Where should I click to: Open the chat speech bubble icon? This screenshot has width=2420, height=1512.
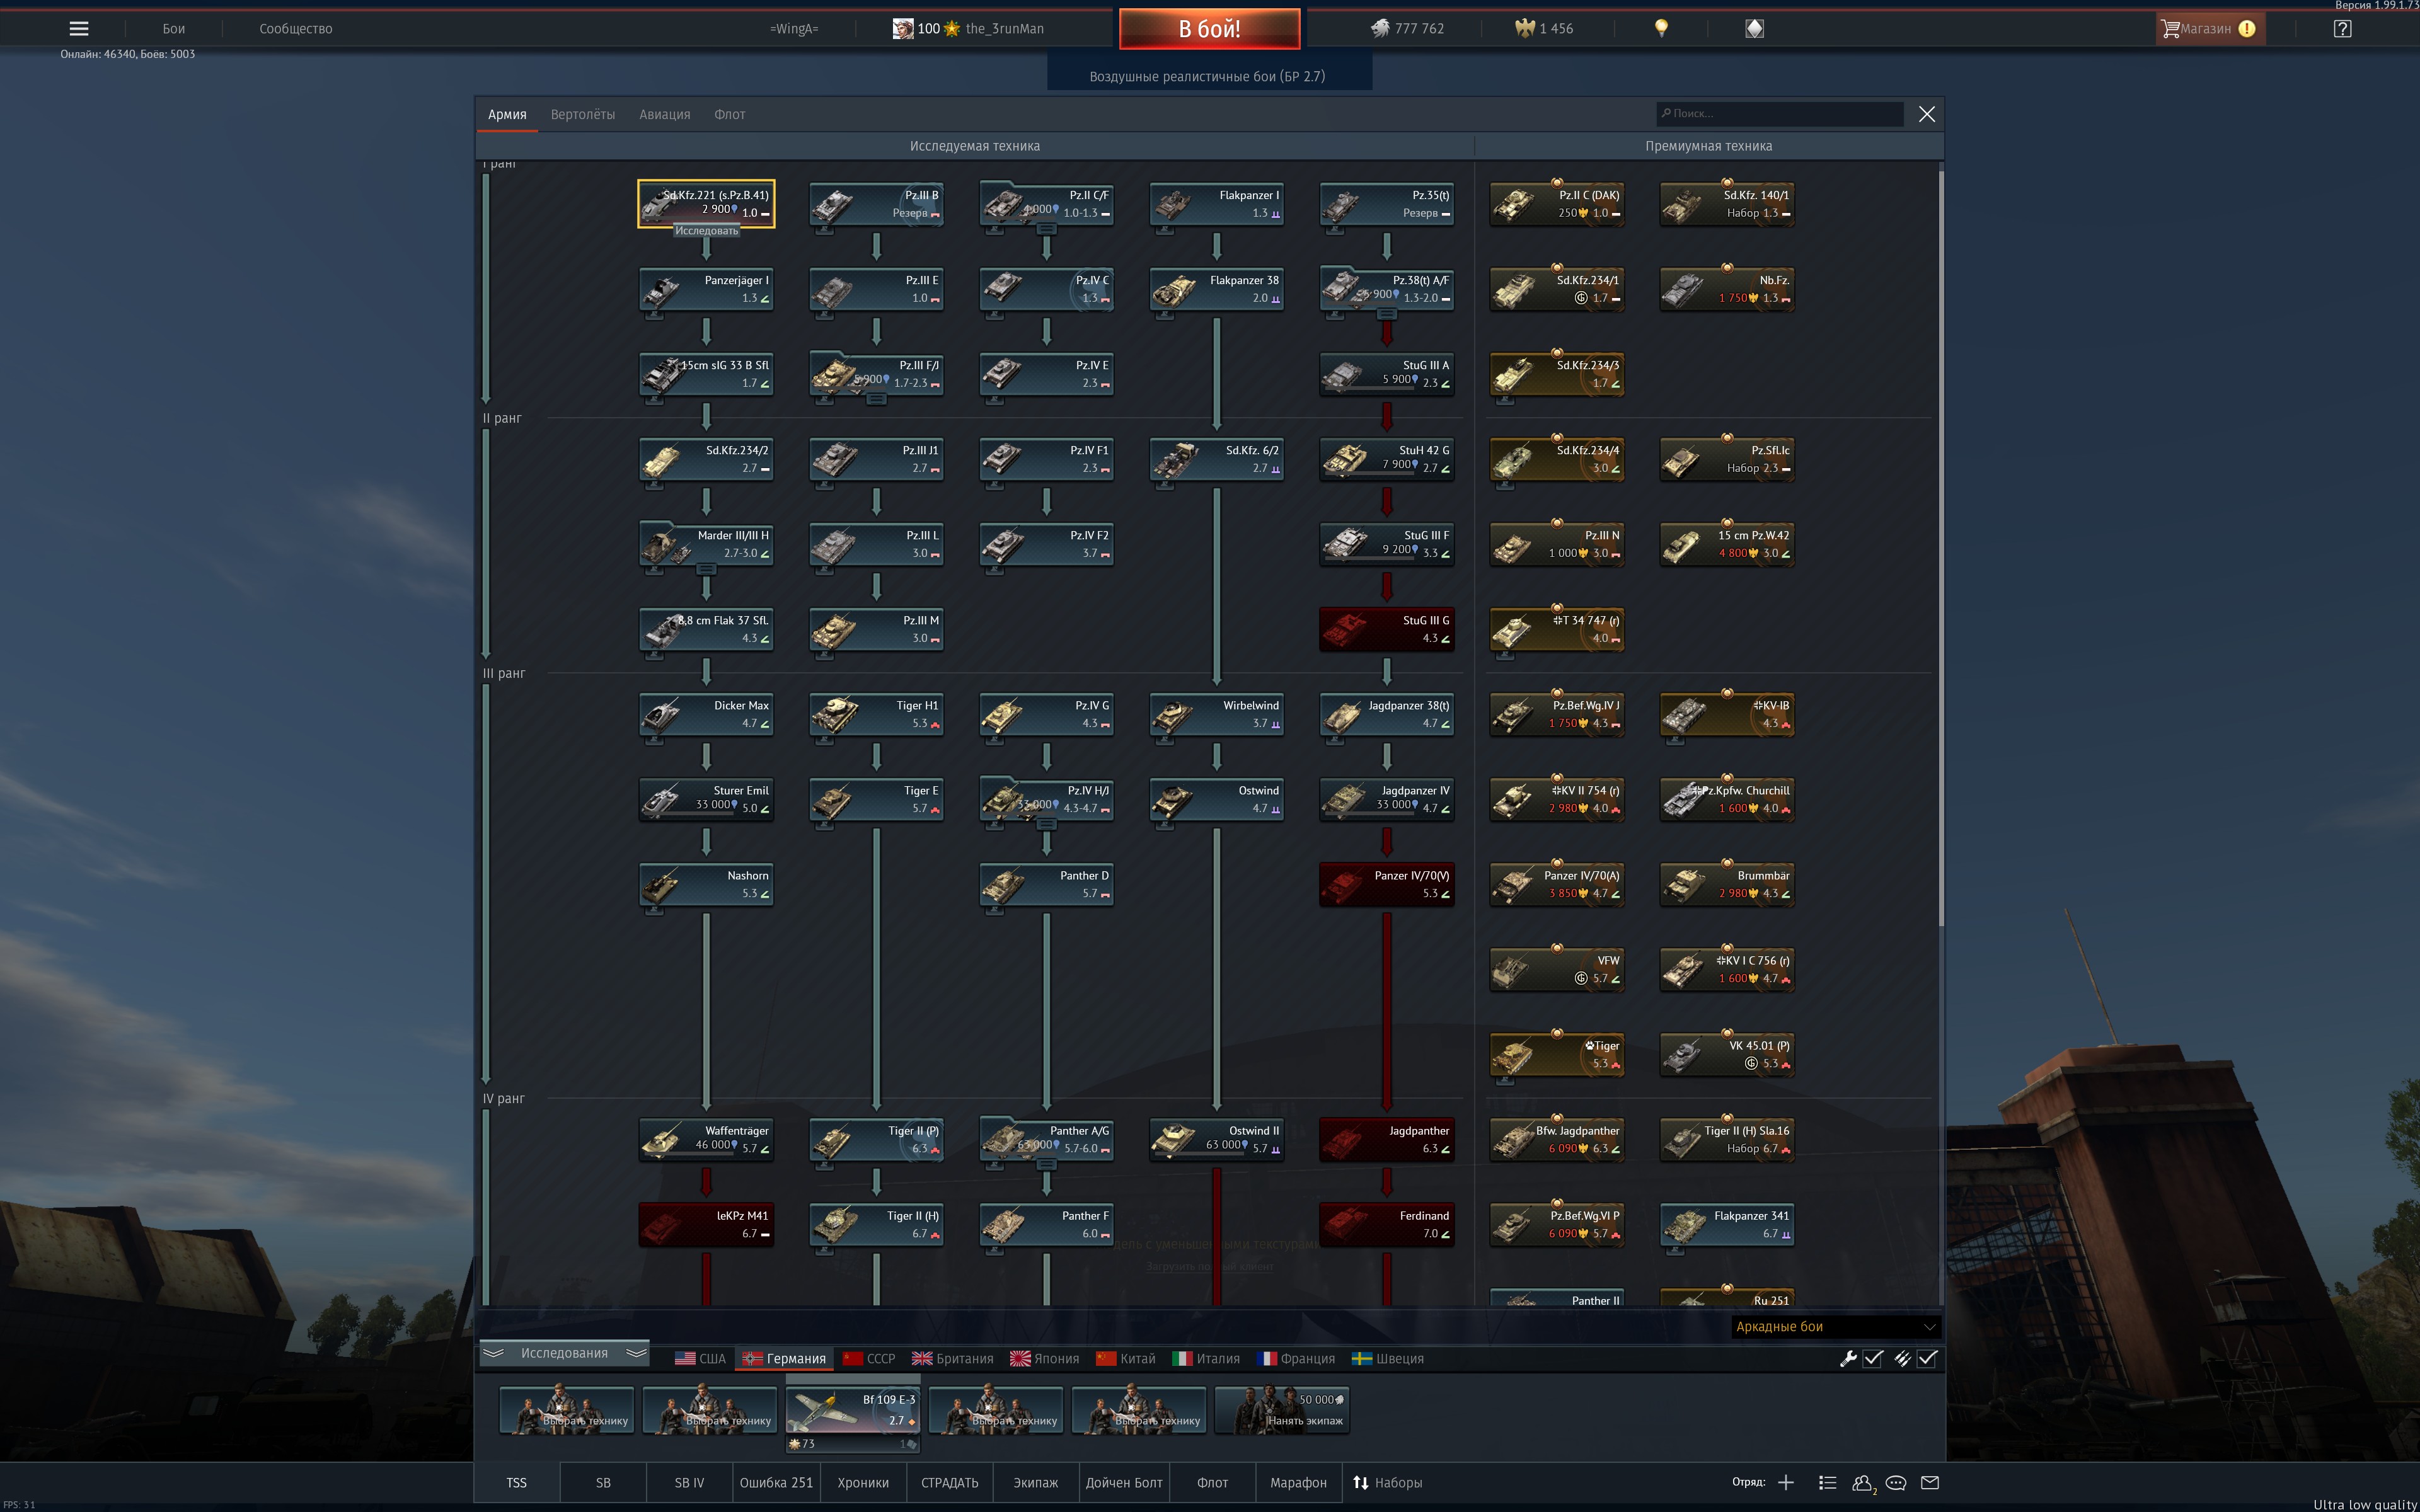[1896, 1482]
